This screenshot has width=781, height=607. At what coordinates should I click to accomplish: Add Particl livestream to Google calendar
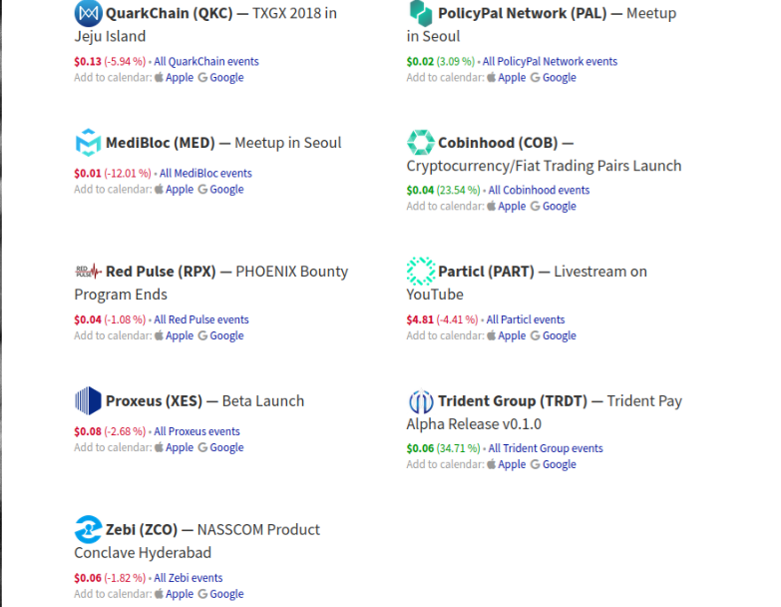(x=559, y=336)
